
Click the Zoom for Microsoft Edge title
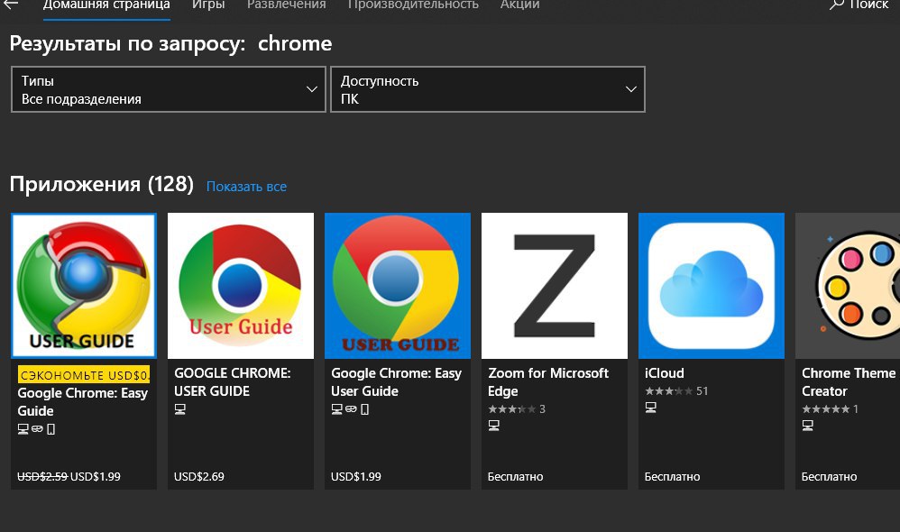tap(548, 382)
